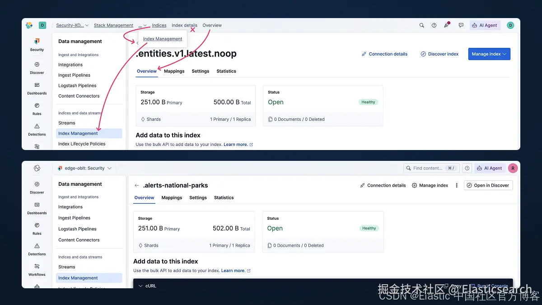Image resolution: width=542 pixels, height=305 pixels.
Task: Open Statistics tab for .entities.v1.latest.noop index
Action: (226, 71)
